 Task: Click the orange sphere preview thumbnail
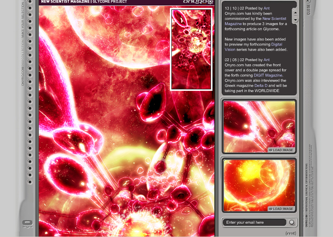[259, 185]
